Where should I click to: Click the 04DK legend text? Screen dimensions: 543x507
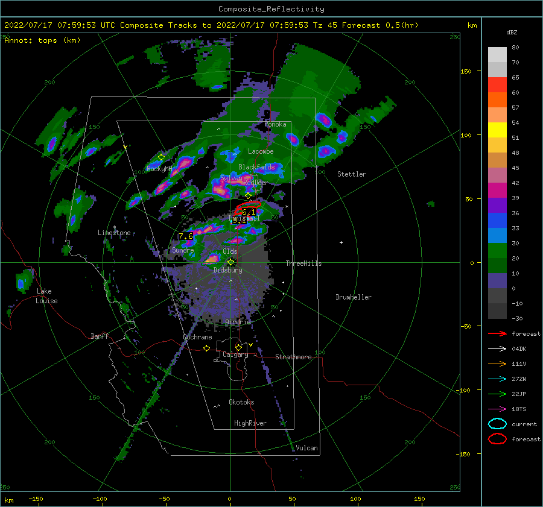519,348
